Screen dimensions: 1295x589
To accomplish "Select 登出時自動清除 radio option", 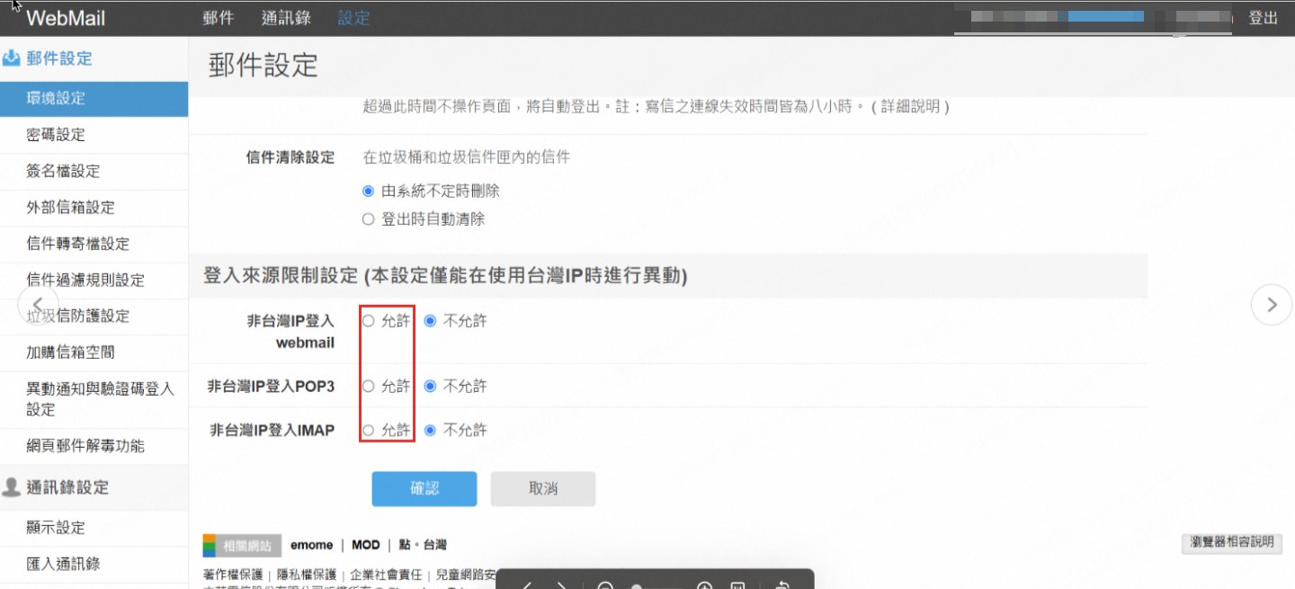I will click(368, 219).
